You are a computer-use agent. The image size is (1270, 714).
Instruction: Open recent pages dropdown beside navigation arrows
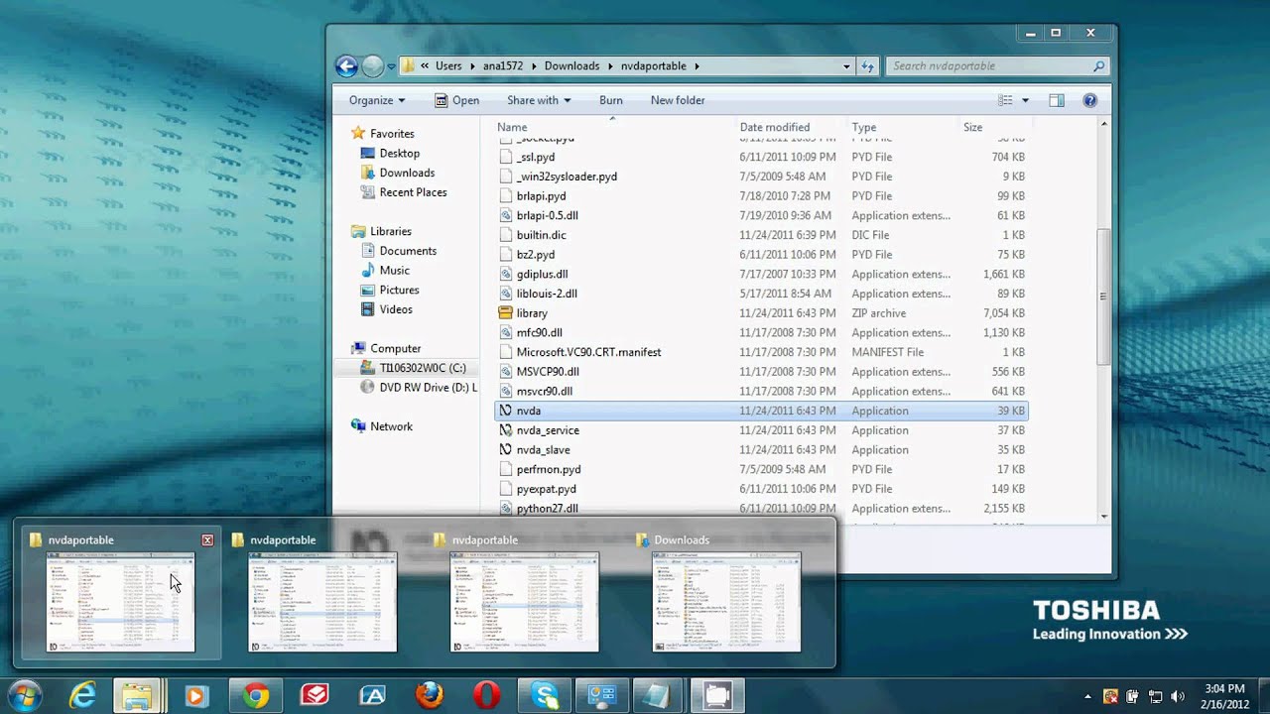point(391,66)
